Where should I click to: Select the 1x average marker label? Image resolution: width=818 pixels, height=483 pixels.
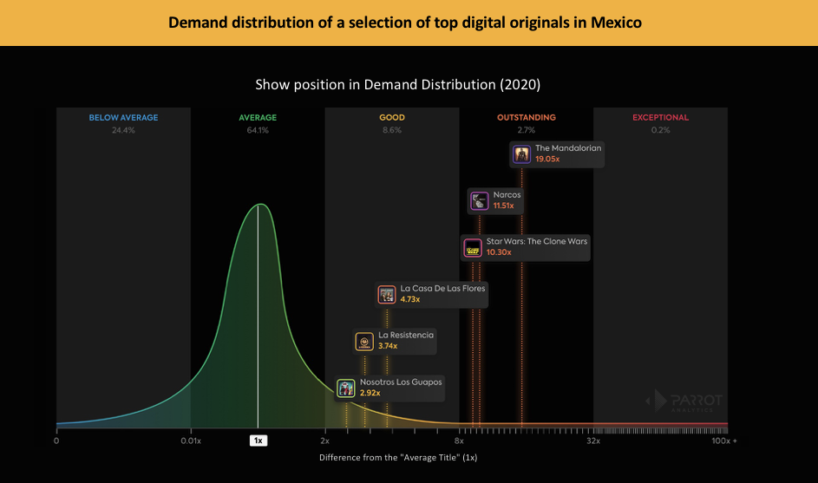258,441
